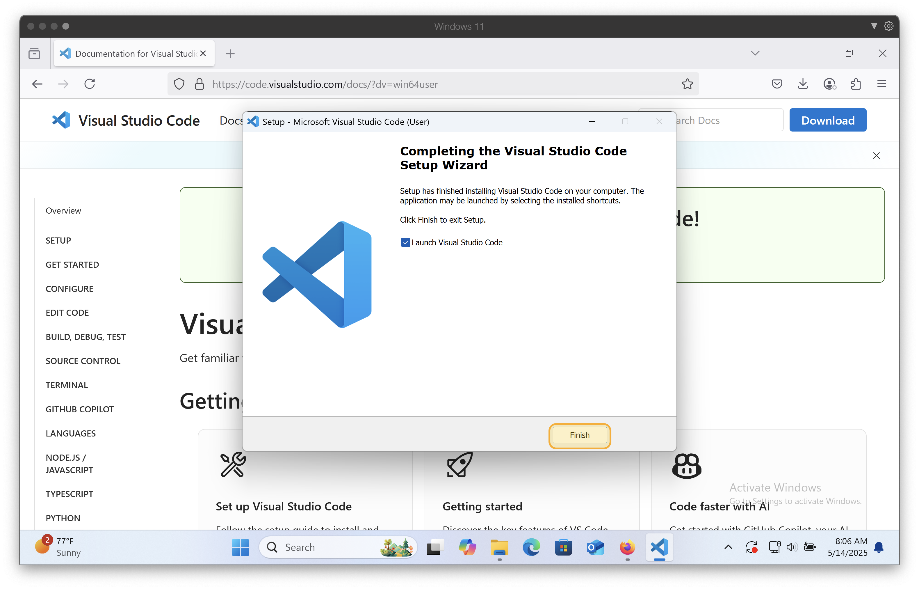Uncheck Launch Visual Studio Code checkbox
The width and height of the screenshot is (919, 589).
[x=405, y=242]
